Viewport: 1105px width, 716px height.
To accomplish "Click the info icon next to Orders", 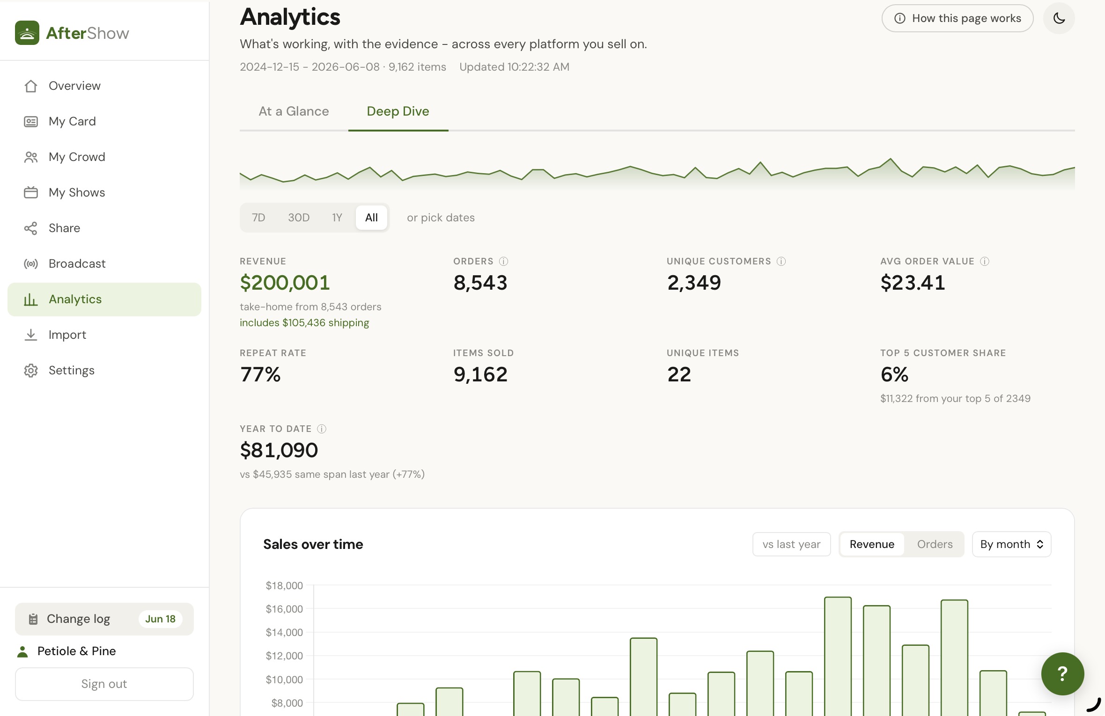I will click(503, 262).
